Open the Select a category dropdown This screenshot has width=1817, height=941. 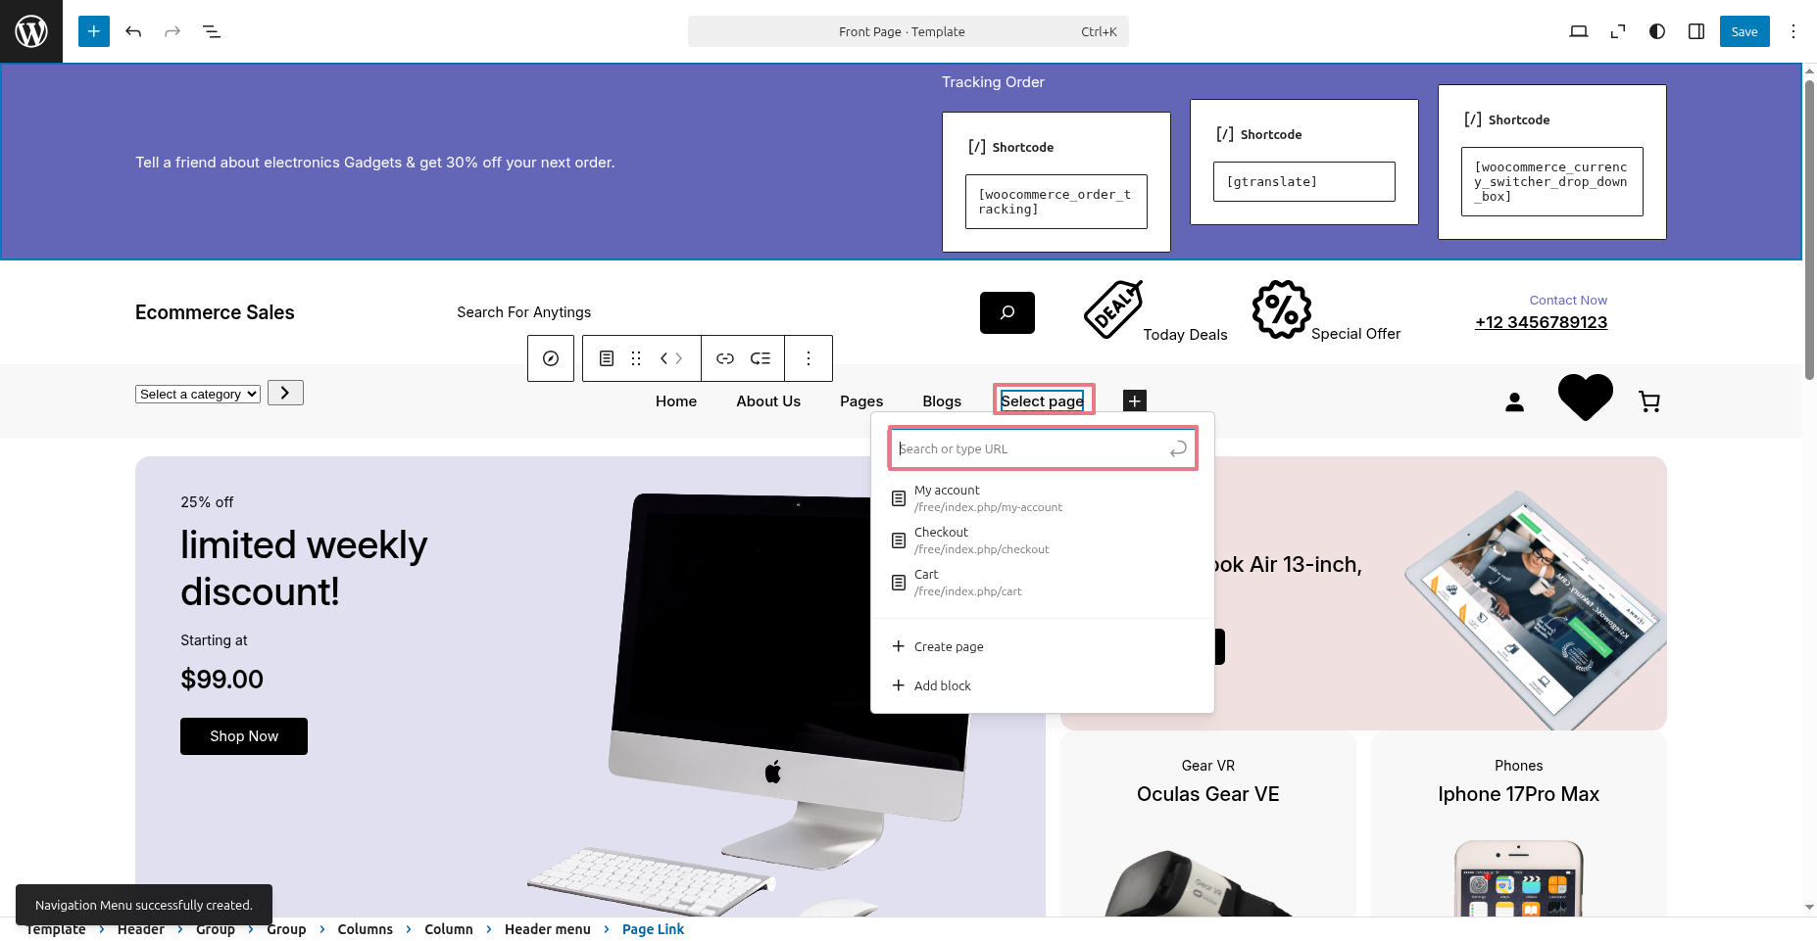198,394
